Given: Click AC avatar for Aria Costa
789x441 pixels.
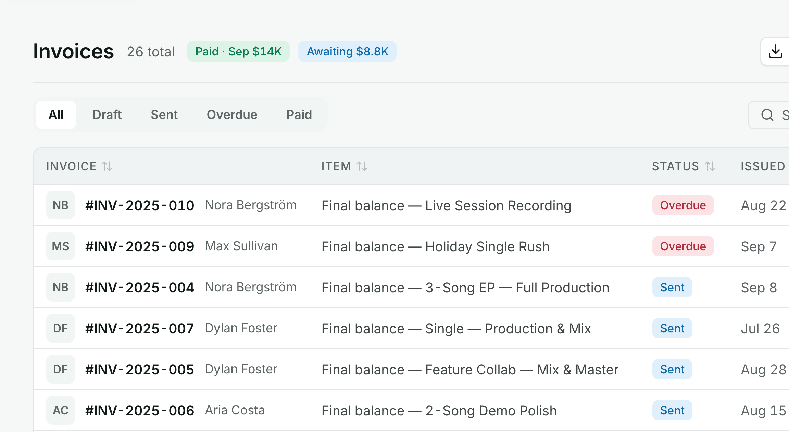Looking at the screenshot, I should tap(61, 410).
